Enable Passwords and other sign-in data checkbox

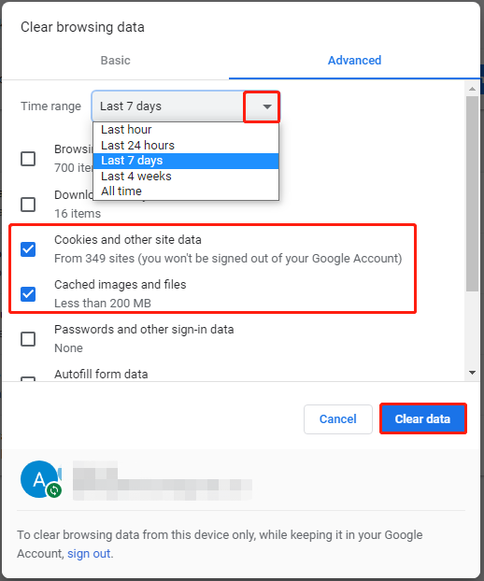pyautogui.click(x=28, y=339)
